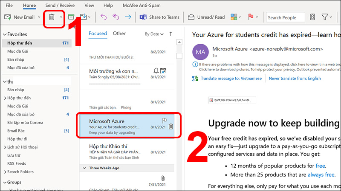Screen dimensions: 341x191
Task: Click Share to Teams button
Action: click(x=159, y=17)
